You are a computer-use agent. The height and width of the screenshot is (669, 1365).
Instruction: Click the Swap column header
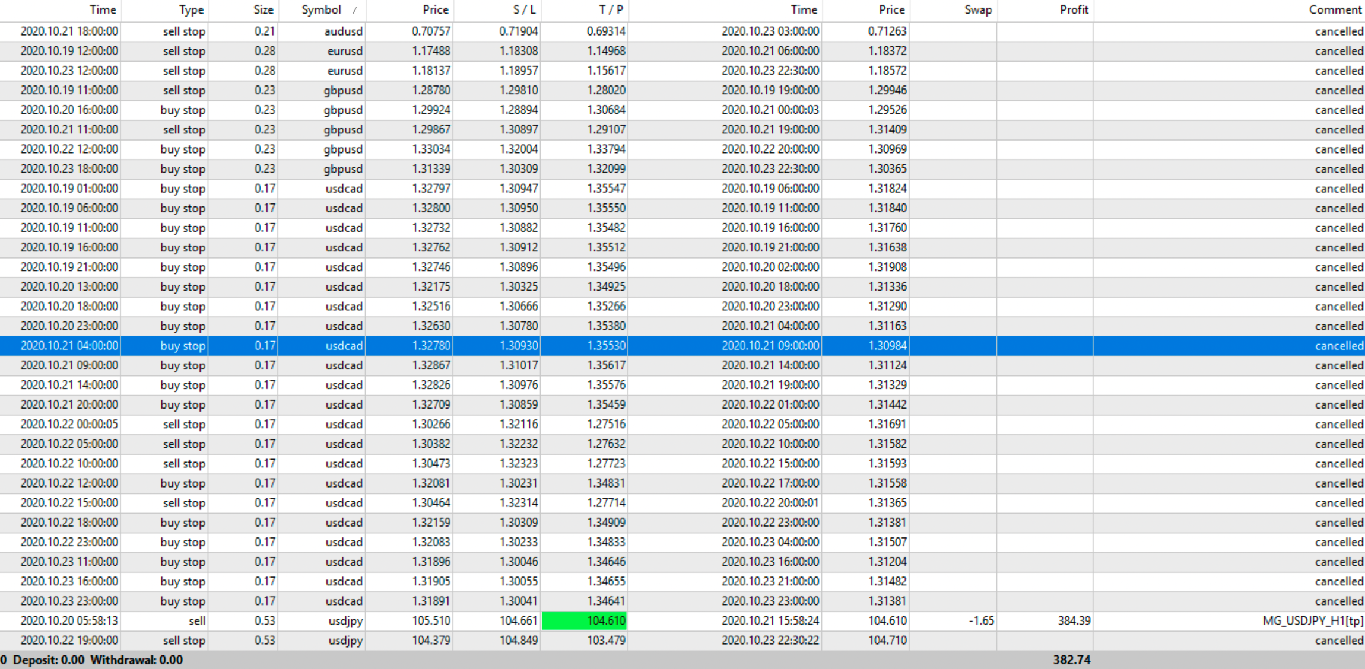coord(977,10)
